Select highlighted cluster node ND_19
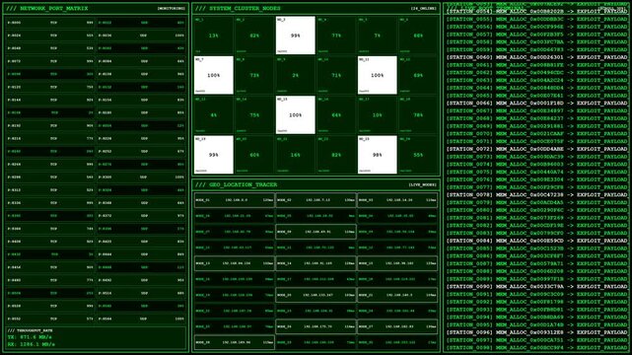632x355 pixels. click(214, 155)
